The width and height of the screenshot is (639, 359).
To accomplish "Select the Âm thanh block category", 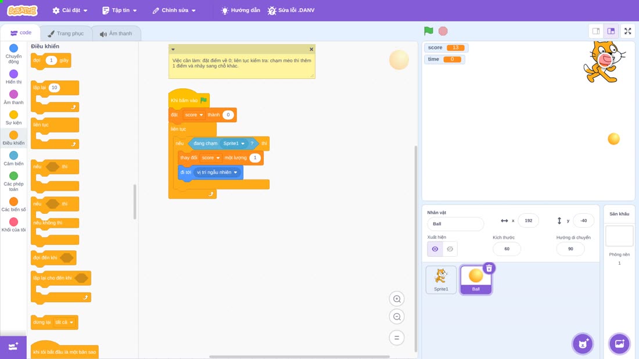I will (x=13, y=97).
